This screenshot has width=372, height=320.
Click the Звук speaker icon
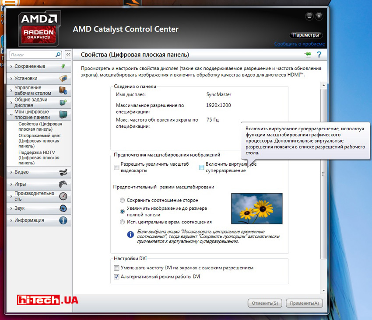pos(63,208)
